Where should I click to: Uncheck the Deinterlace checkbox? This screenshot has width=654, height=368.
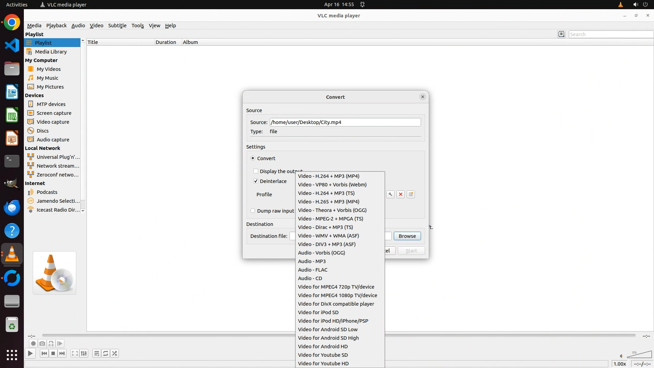click(256, 181)
